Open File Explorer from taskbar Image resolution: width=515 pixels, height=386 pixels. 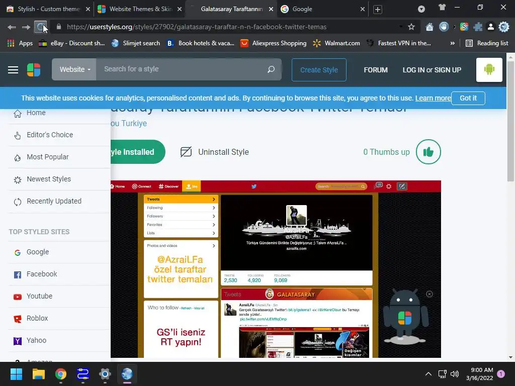pos(38,374)
